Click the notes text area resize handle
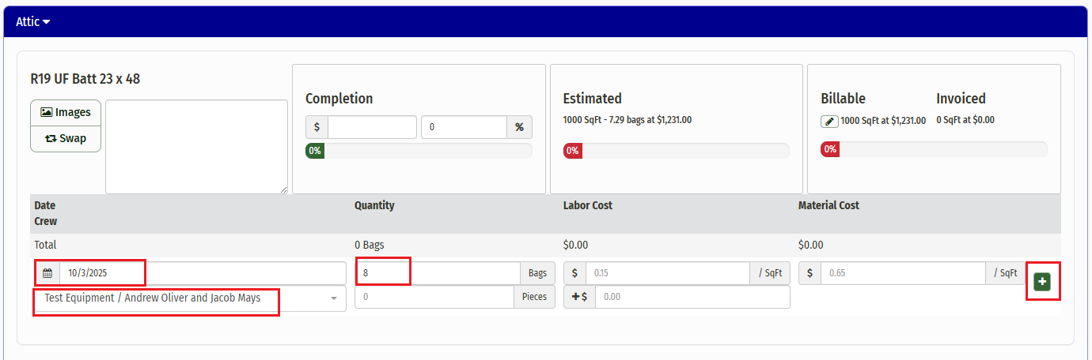 [283, 189]
